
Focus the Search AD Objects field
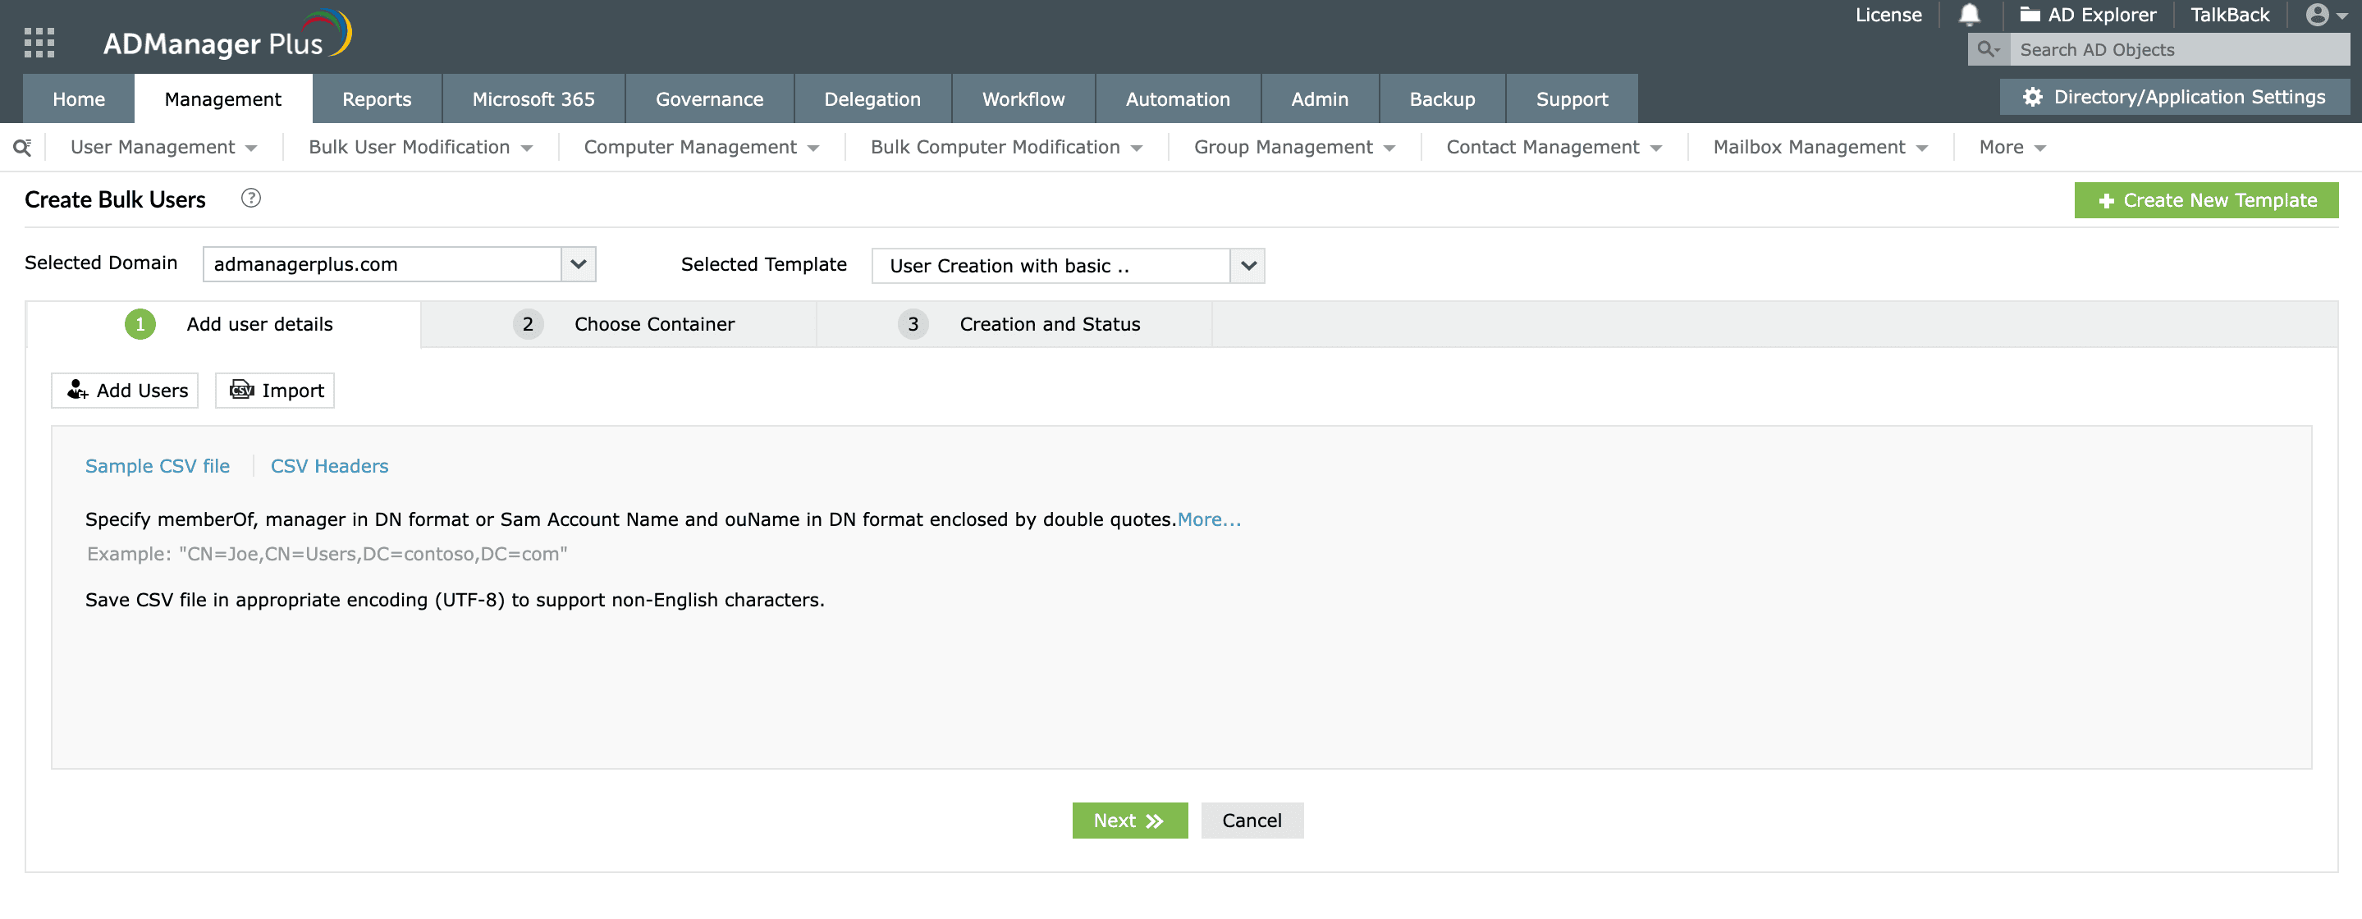(x=2177, y=49)
